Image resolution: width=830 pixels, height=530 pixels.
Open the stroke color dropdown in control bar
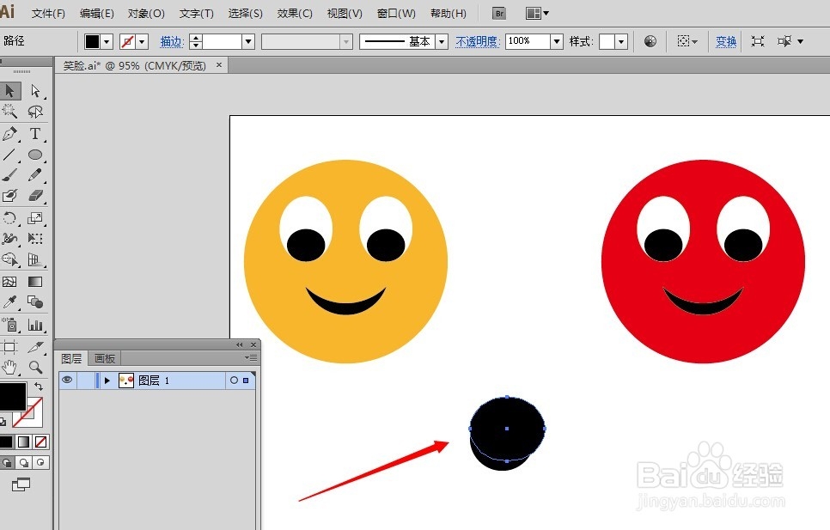pyautogui.click(x=142, y=41)
